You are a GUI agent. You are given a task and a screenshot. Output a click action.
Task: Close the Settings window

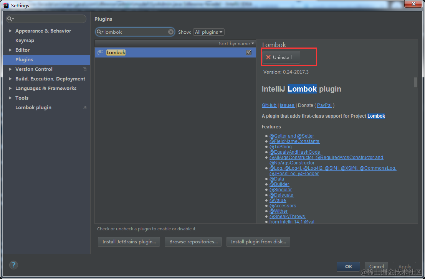(413, 4)
